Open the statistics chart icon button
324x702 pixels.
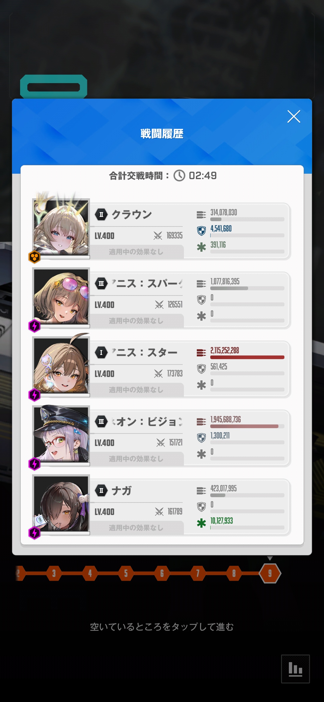click(x=295, y=669)
